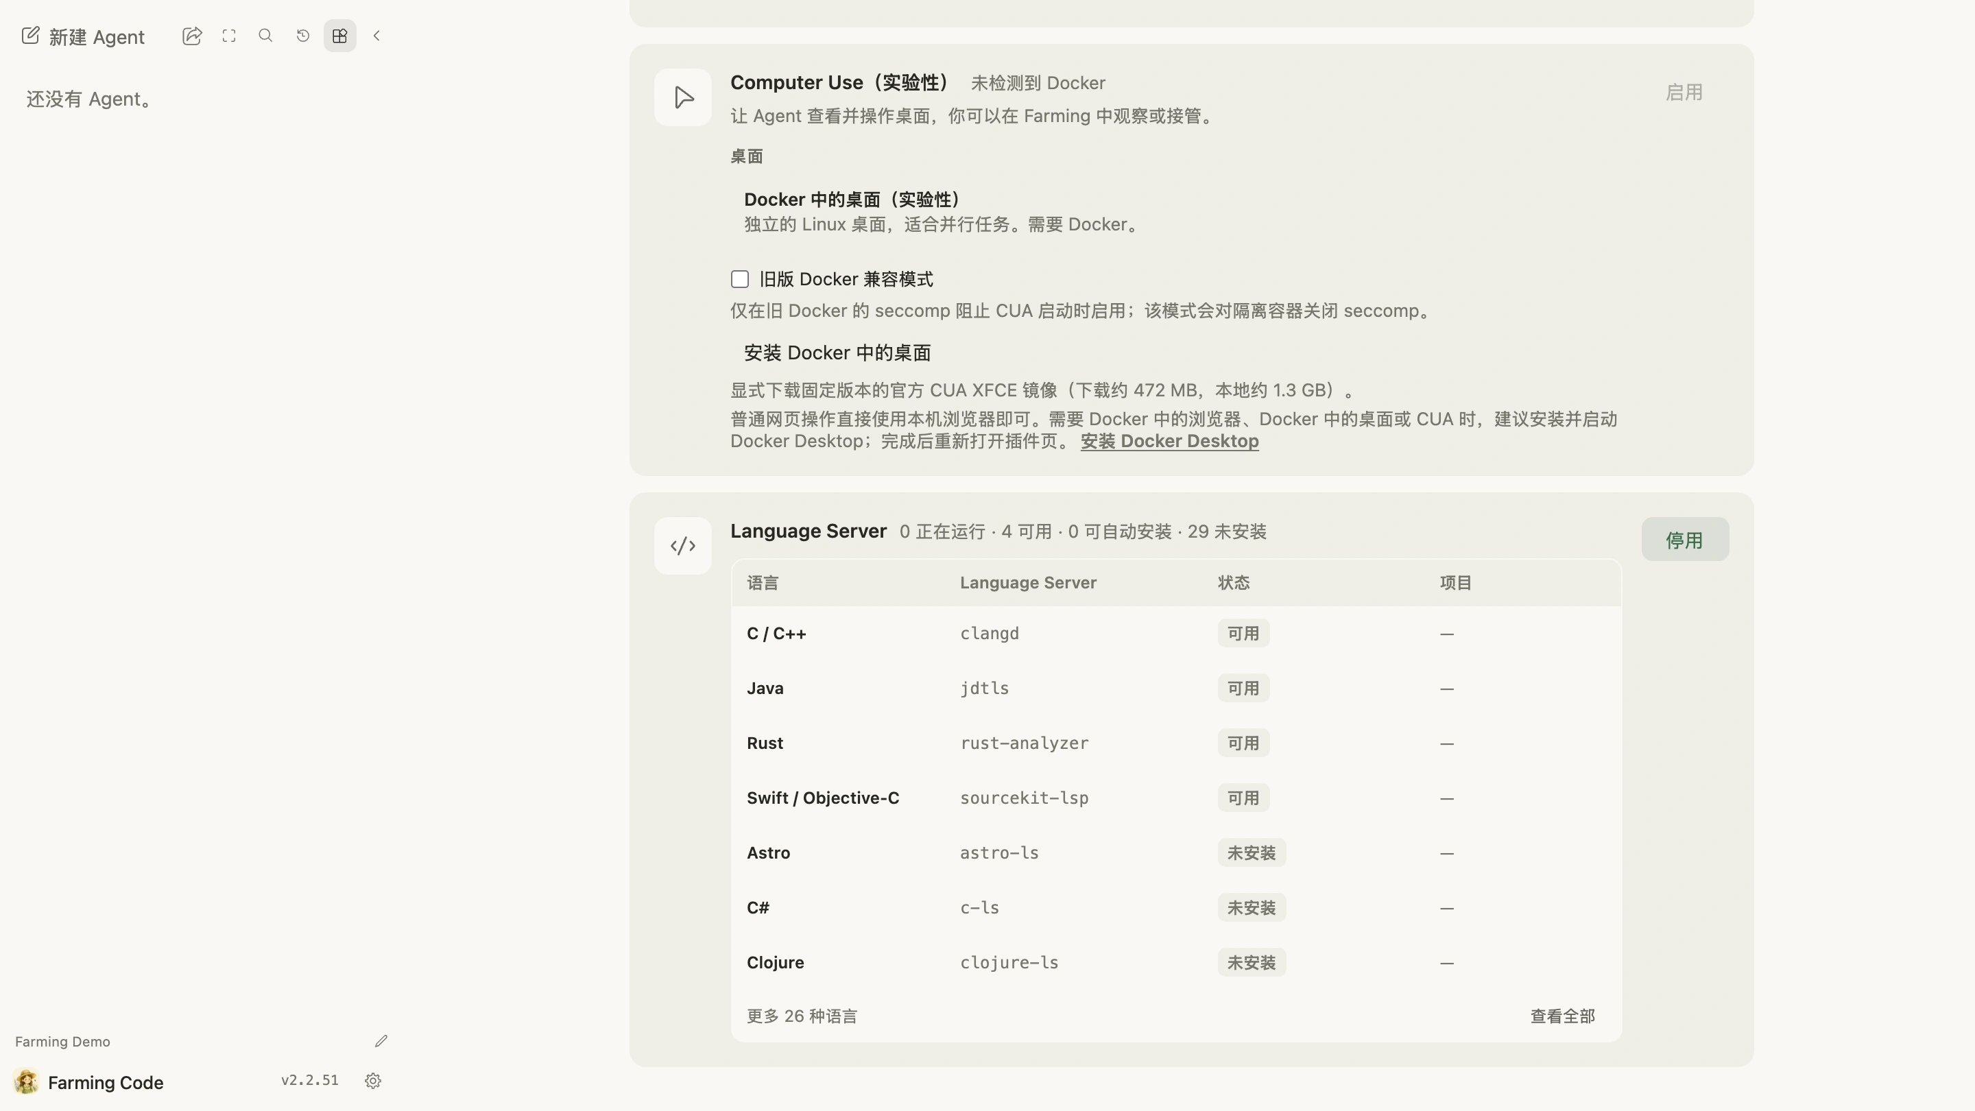Select the Rust language row
Viewport: 1975px width, 1111px height.
(1176, 743)
